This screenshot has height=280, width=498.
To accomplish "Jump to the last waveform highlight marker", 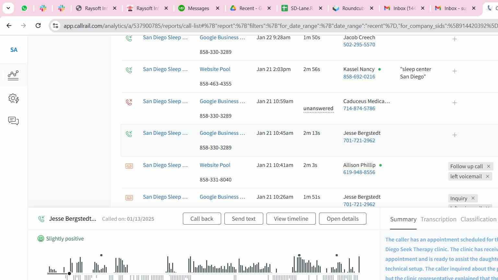I will click(337, 255).
